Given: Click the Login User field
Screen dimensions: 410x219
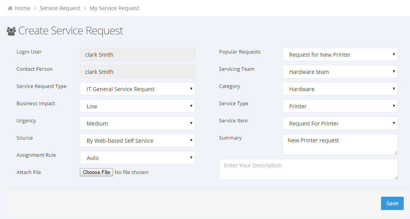Looking at the screenshot, I should pos(137,54).
